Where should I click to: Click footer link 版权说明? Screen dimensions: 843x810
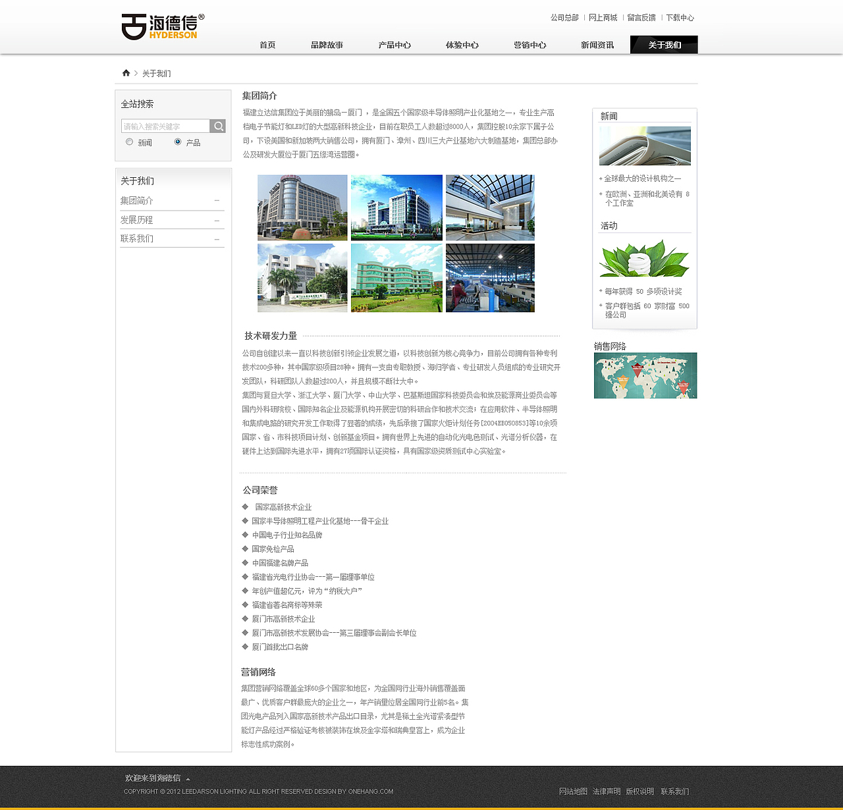(x=639, y=792)
